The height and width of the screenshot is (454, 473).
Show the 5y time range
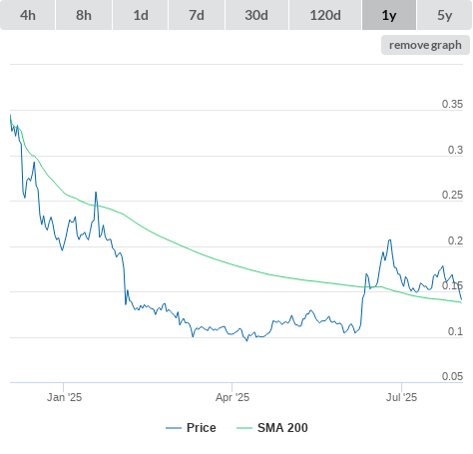tap(445, 15)
